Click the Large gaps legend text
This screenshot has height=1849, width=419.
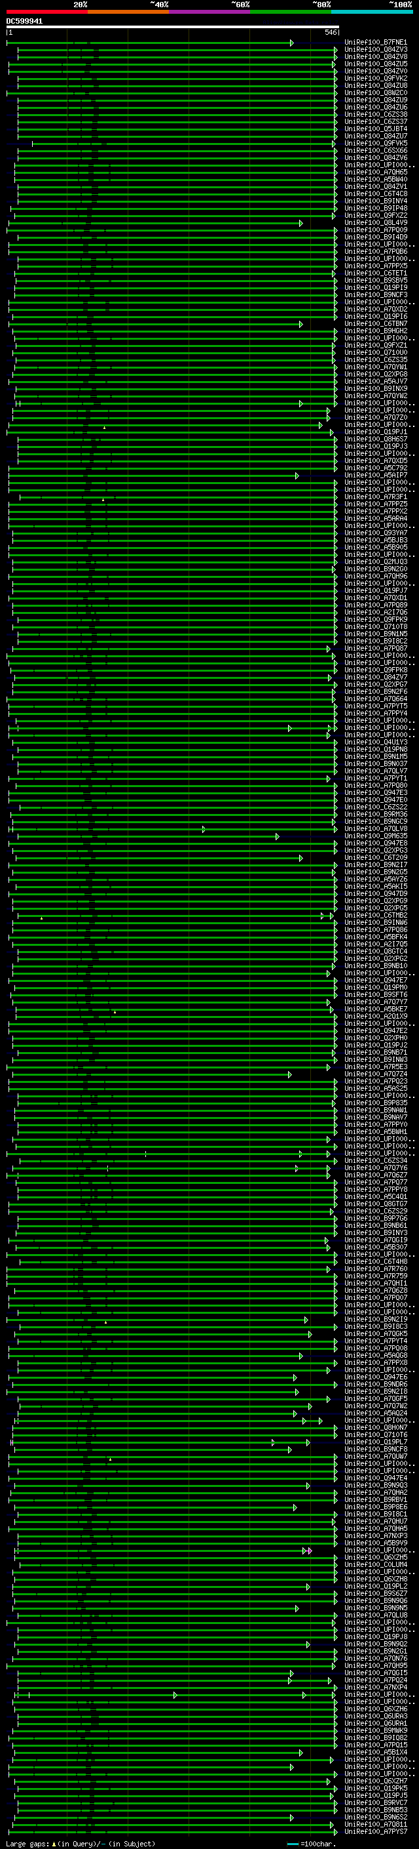(x=27, y=1844)
